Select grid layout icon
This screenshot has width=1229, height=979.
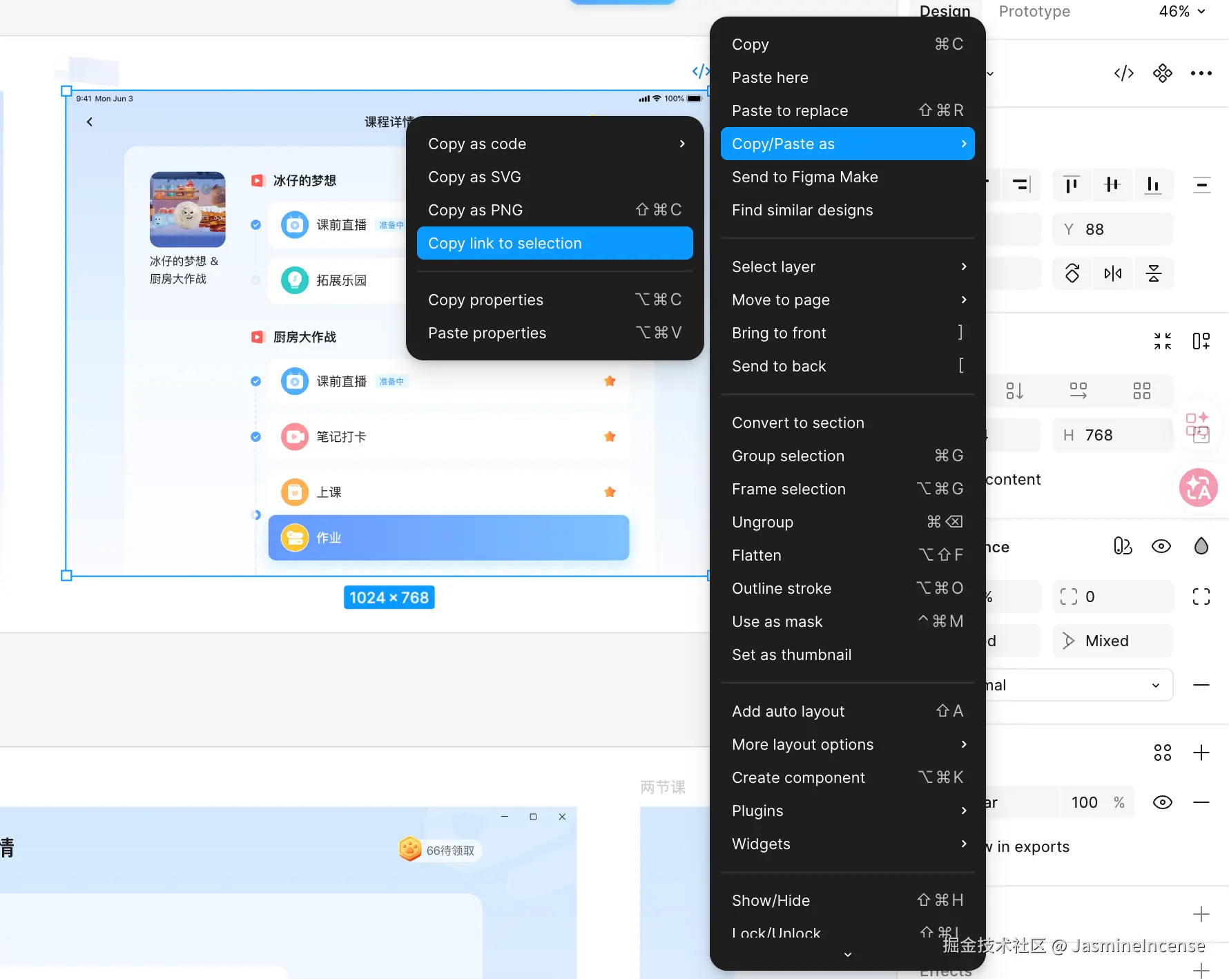click(x=1142, y=391)
